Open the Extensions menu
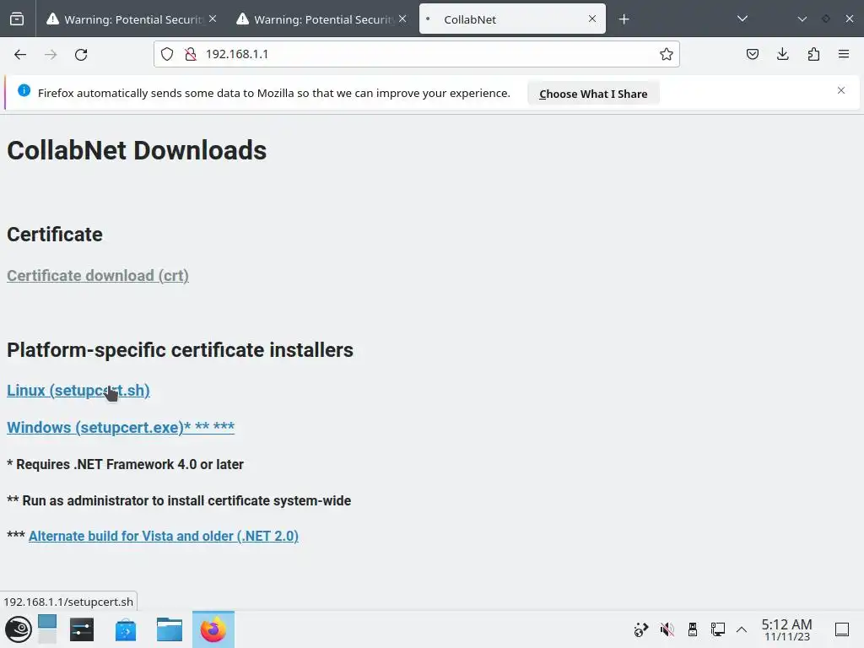Screen dimensions: 864x648 pyautogui.click(x=813, y=54)
